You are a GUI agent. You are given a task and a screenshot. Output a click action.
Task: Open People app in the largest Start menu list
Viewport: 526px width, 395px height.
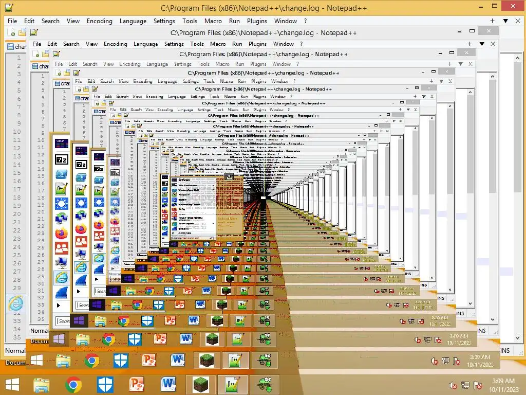click(62, 248)
